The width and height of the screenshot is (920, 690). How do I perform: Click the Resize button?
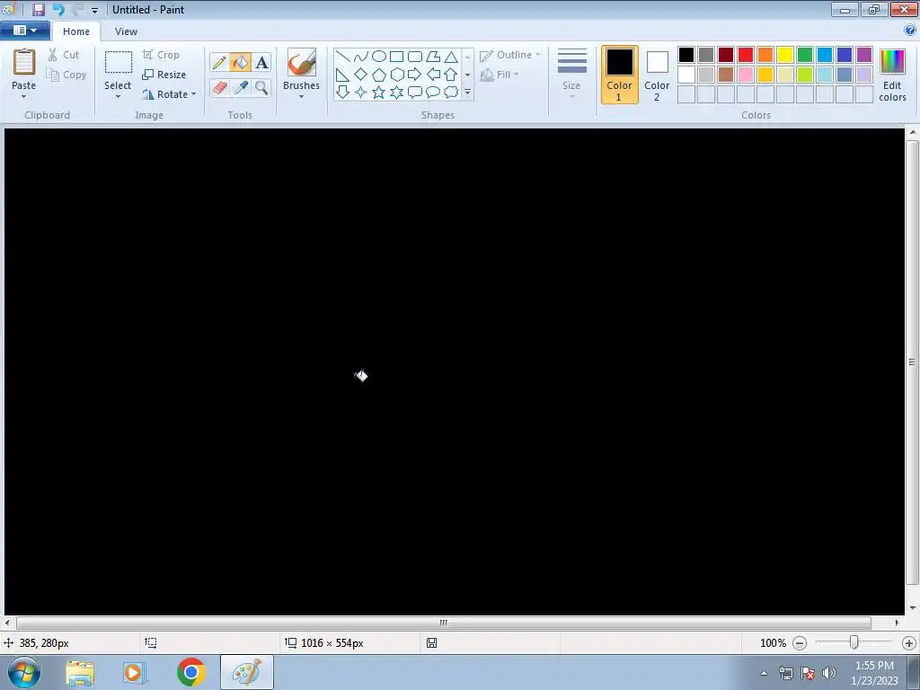(164, 75)
